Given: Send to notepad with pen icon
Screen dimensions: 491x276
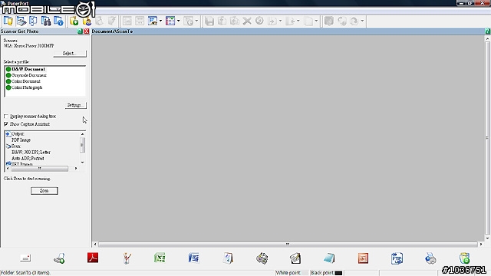Looking at the screenshot, I should [x=295, y=258].
